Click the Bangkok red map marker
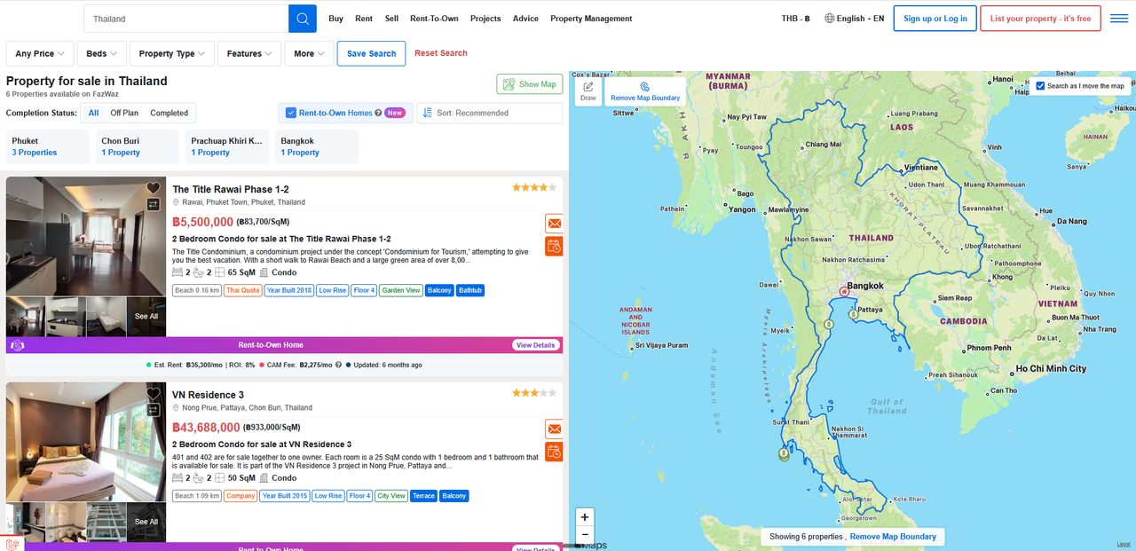Viewport: 1136px width, 551px height. [x=844, y=292]
